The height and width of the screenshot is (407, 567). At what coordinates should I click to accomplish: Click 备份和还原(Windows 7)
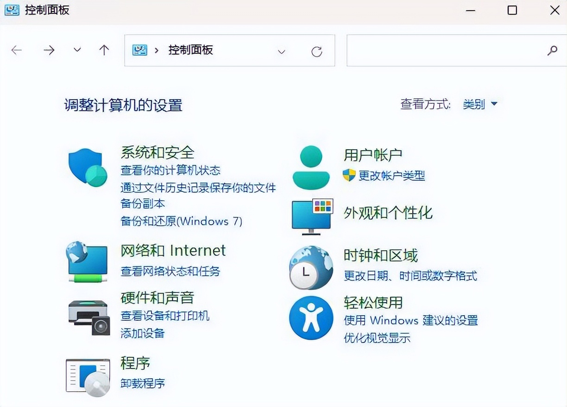click(182, 221)
